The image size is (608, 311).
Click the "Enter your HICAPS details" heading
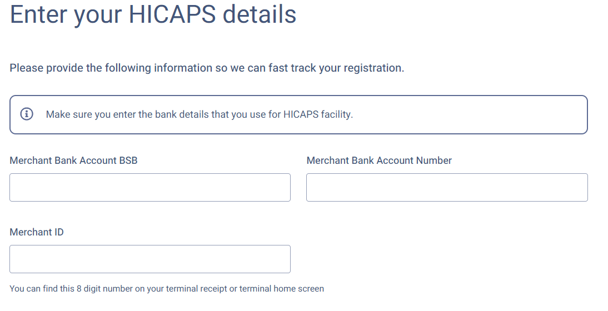(153, 14)
